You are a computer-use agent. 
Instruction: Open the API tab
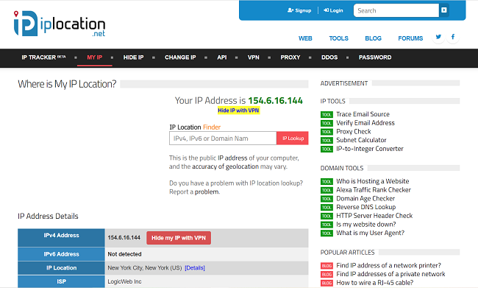click(222, 57)
